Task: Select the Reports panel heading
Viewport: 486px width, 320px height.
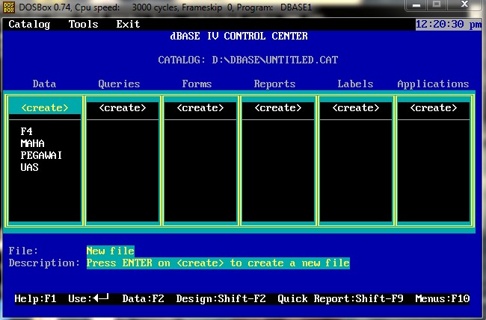Action: click(x=274, y=84)
